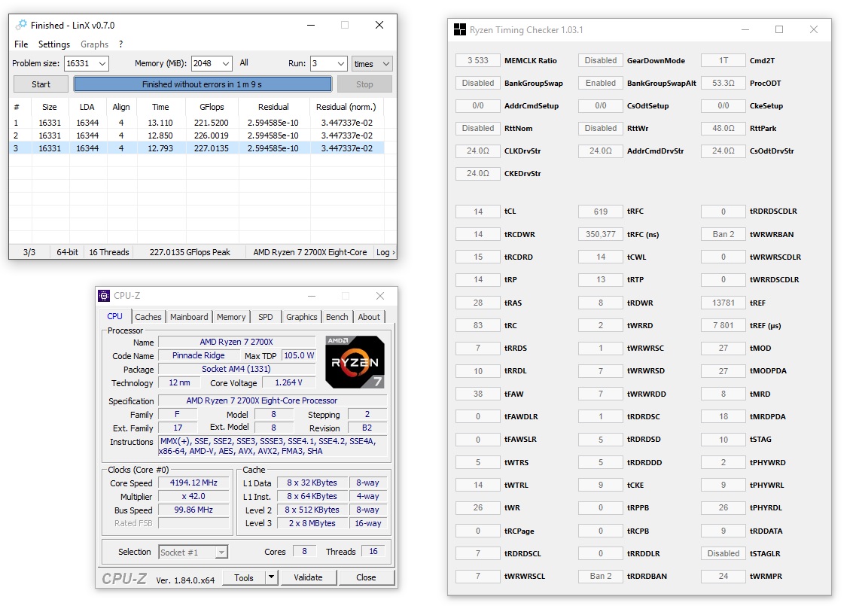Open the Memory (MiB) dropdown in LinX
Screen dimensions: 856x612
[x=226, y=63]
